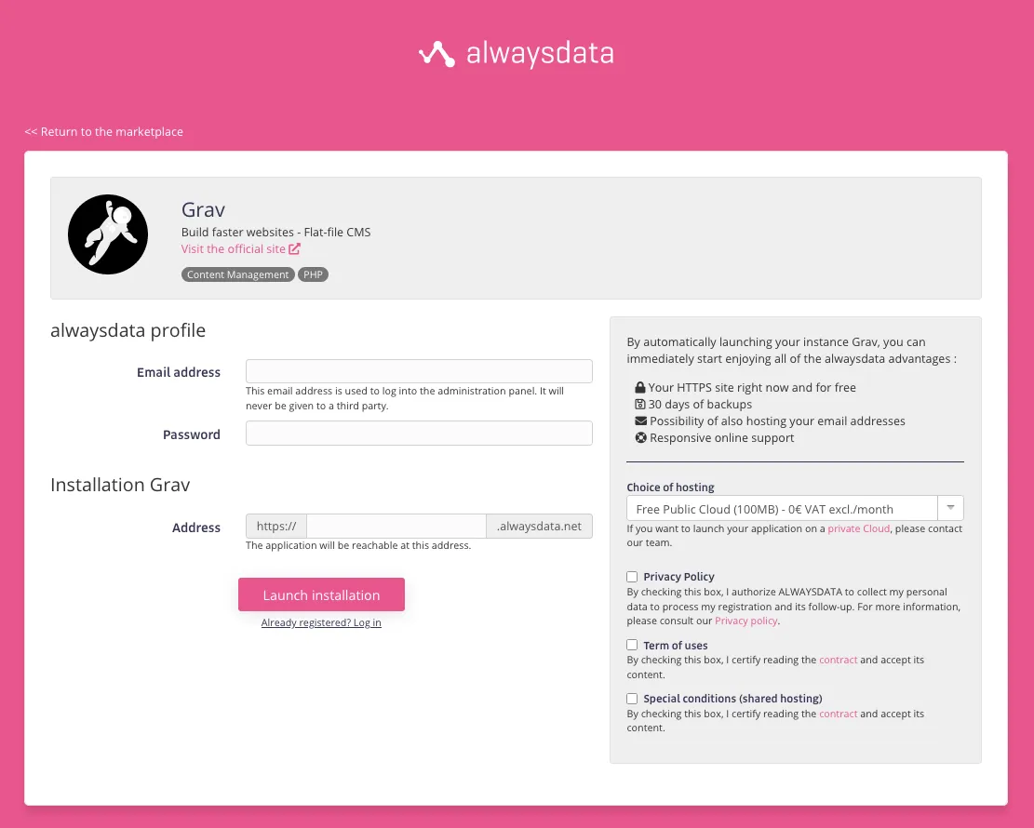Screen dimensions: 1034x828
Task: Click the envelope icon for email hosting
Action: coord(640,421)
